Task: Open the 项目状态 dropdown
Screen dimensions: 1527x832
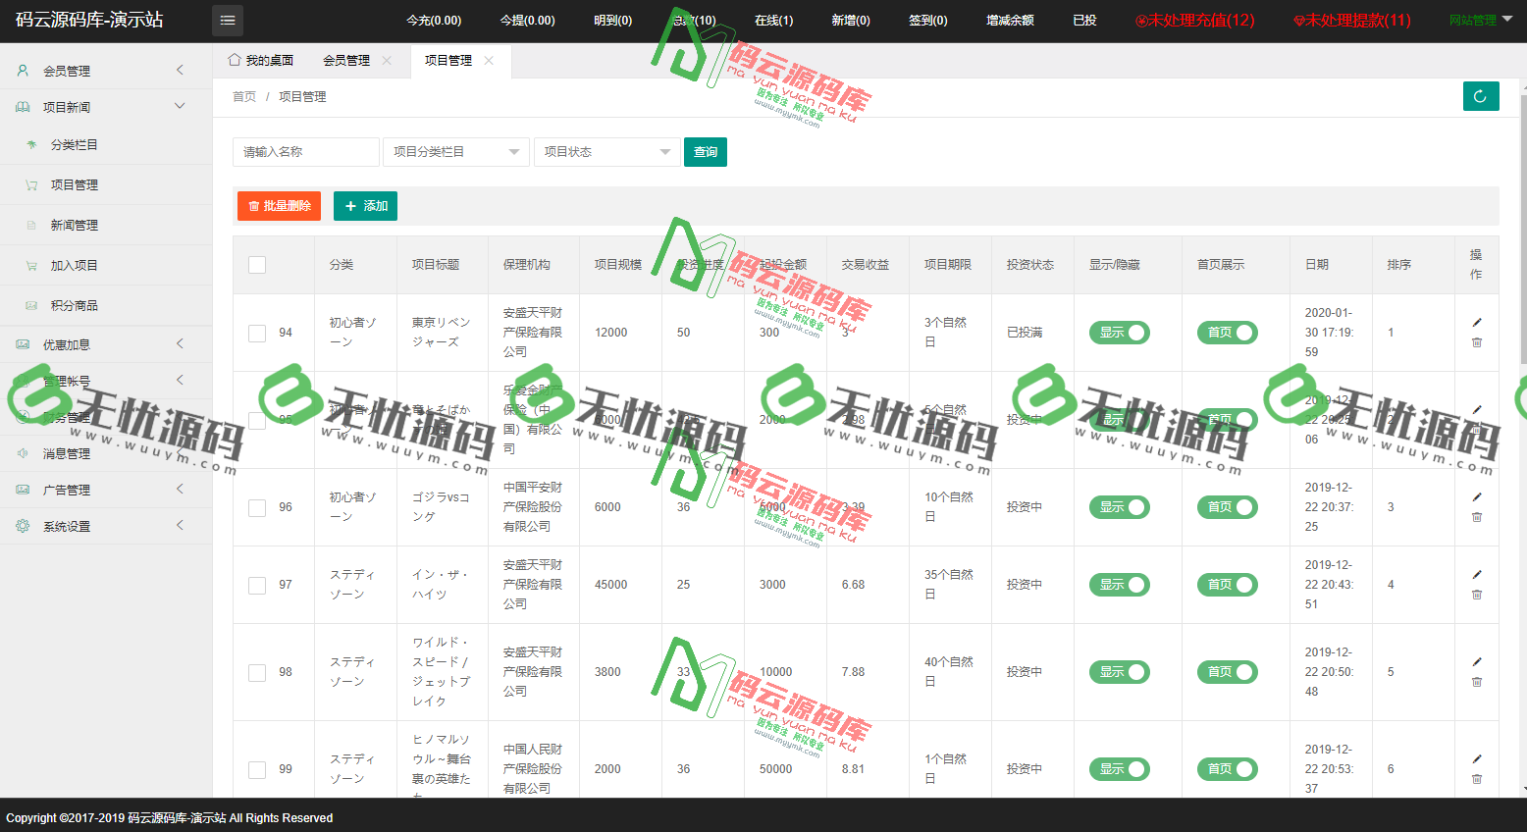Action: (606, 152)
